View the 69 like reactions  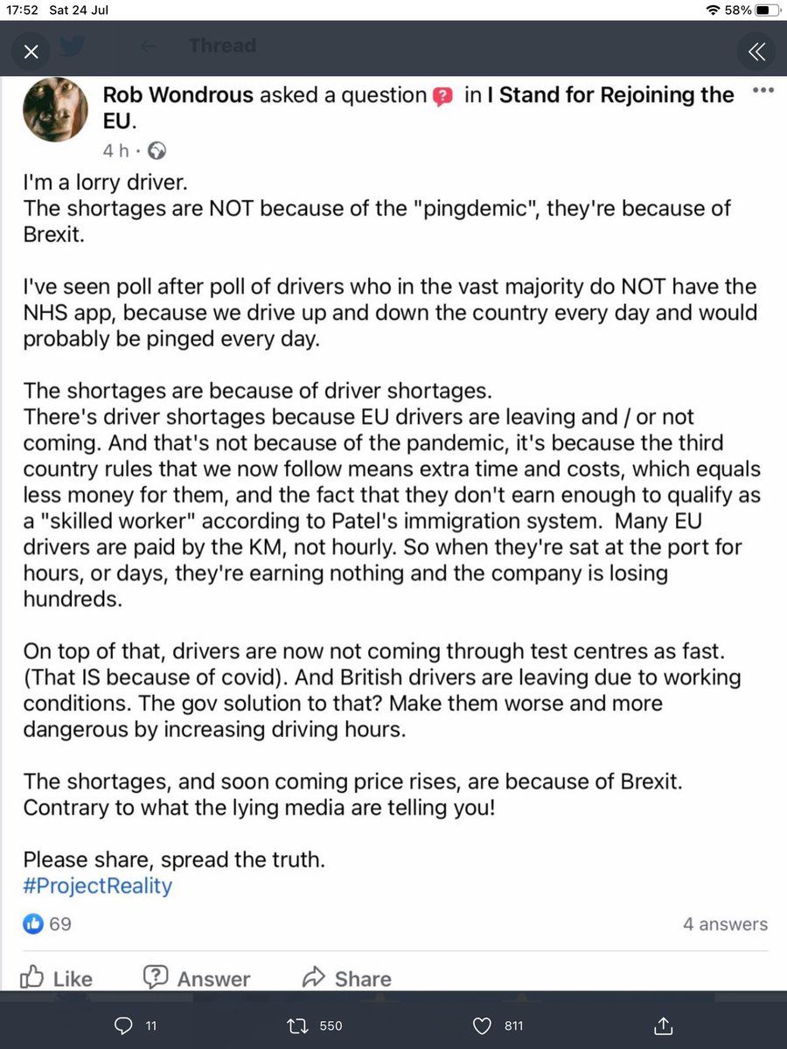[48, 924]
